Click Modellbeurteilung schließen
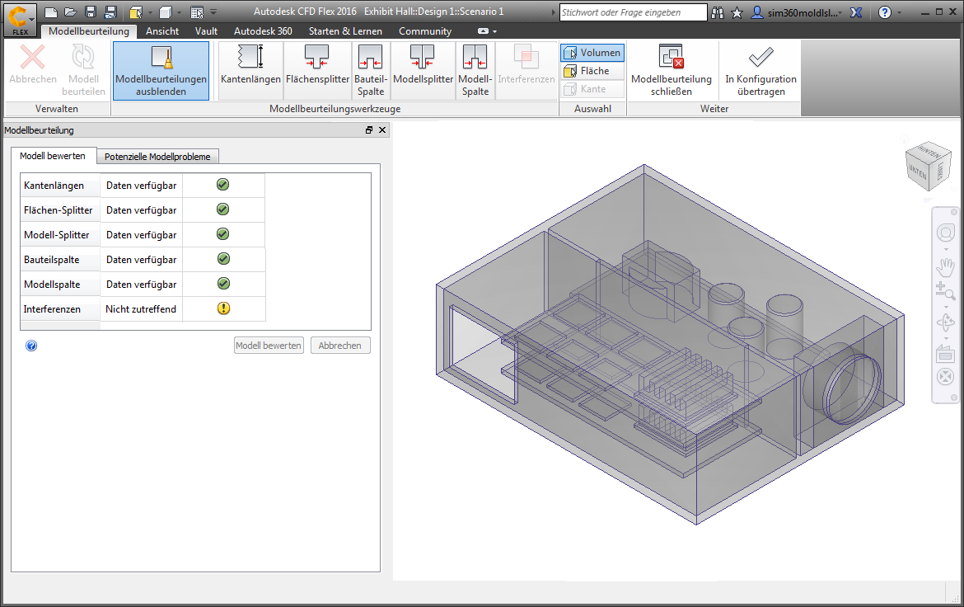964x607 pixels. pyautogui.click(x=672, y=70)
